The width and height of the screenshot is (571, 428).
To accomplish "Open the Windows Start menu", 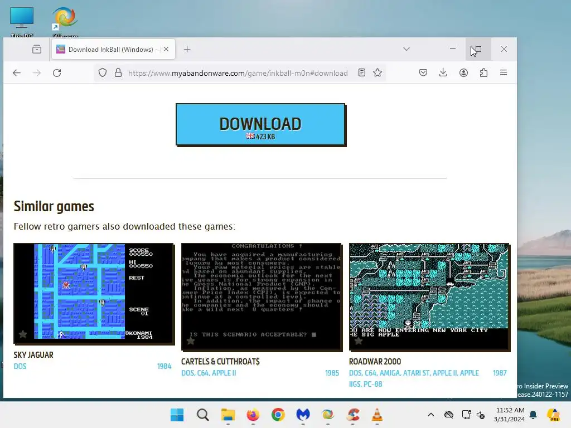I will (x=177, y=415).
